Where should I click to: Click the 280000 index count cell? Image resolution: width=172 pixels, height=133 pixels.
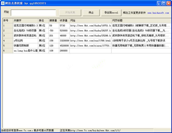[64, 51]
